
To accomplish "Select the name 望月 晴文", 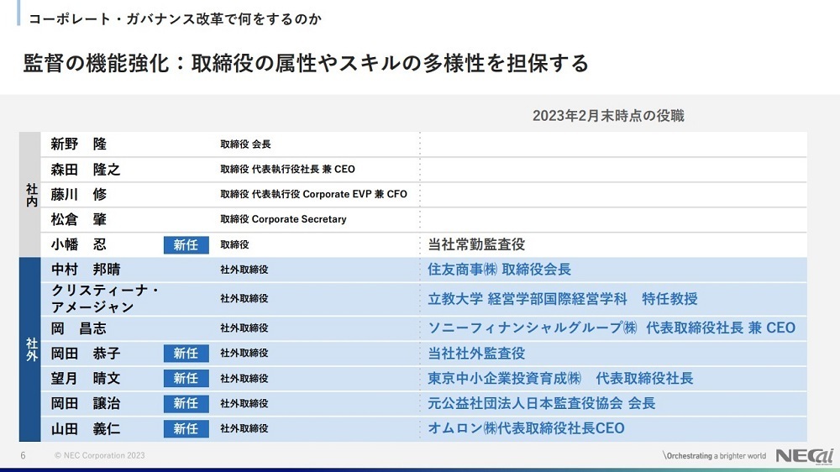I will tap(86, 378).
